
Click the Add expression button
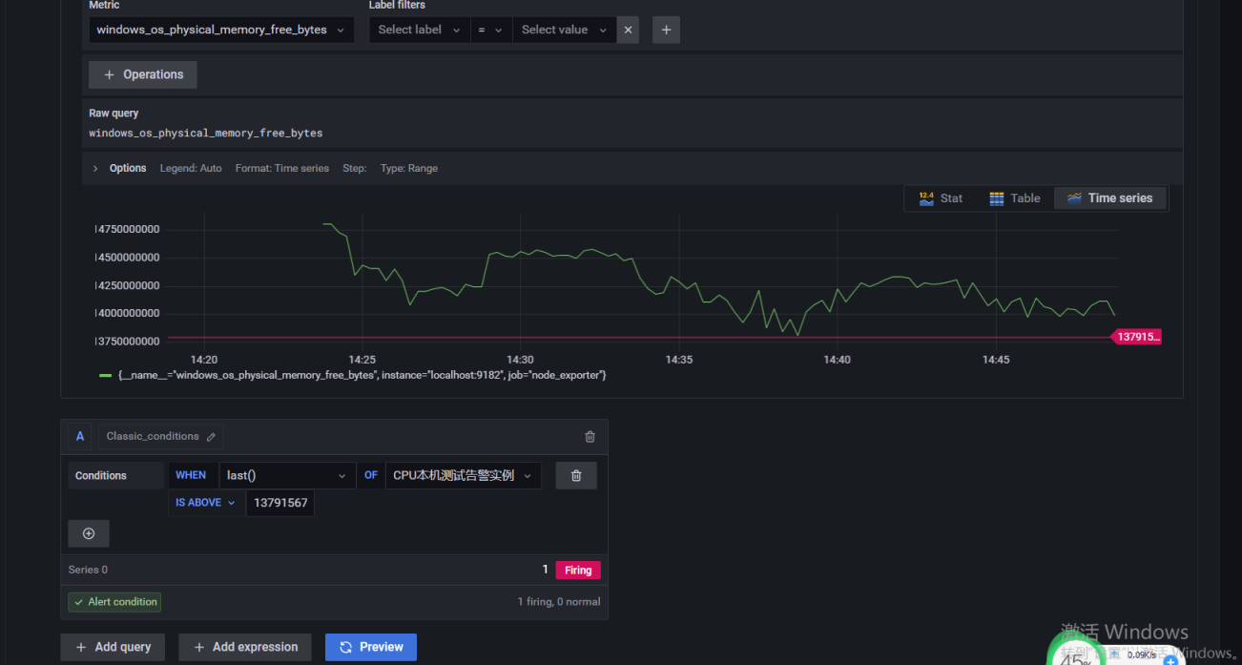coord(245,647)
